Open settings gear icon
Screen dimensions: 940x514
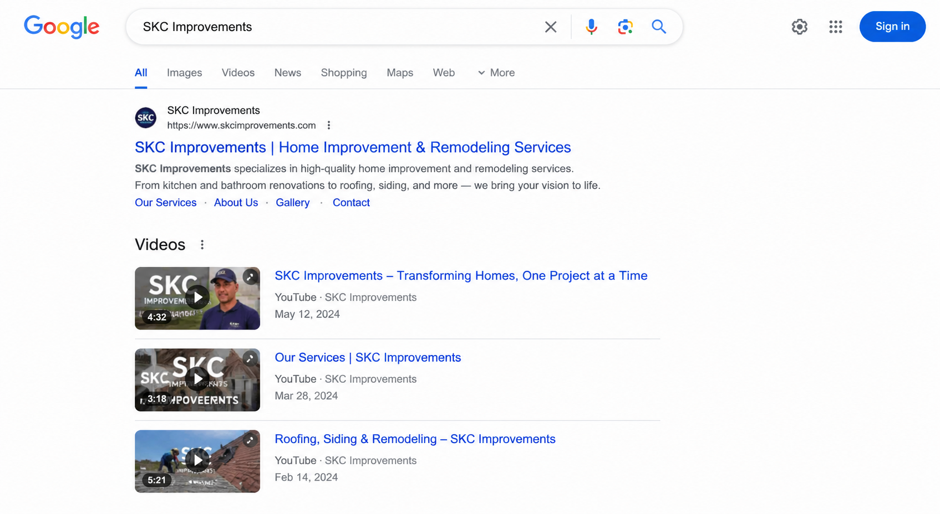coord(799,27)
